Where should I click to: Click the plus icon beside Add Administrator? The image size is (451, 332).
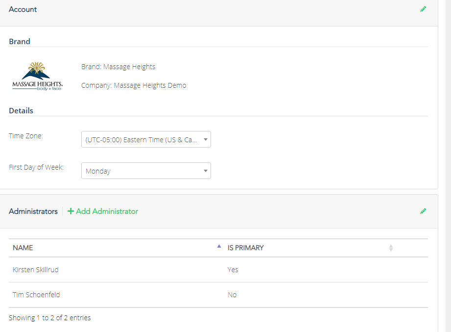[x=71, y=211]
